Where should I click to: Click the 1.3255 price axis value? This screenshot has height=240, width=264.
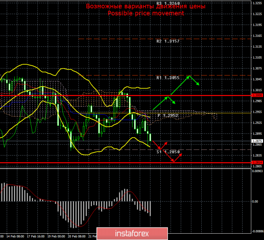click(x=257, y=3)
